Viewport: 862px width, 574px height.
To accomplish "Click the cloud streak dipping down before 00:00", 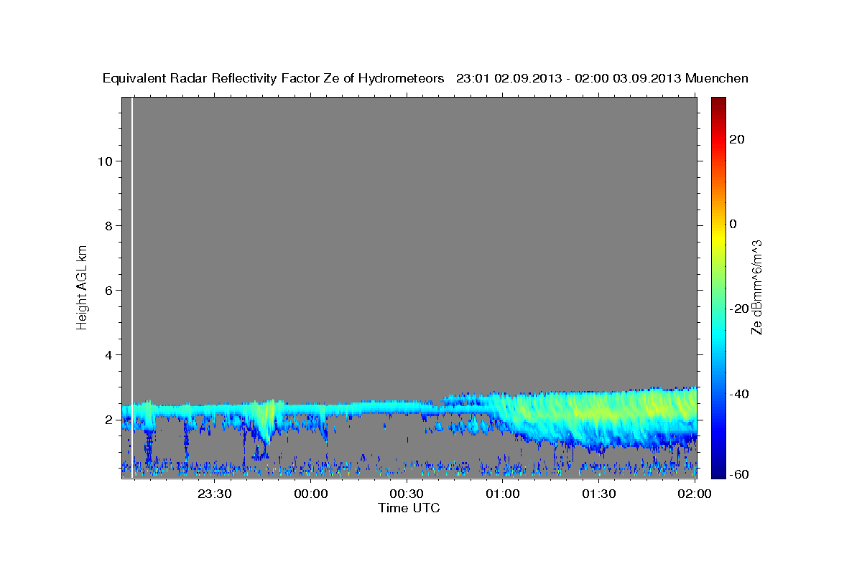I will pos(266,422).
